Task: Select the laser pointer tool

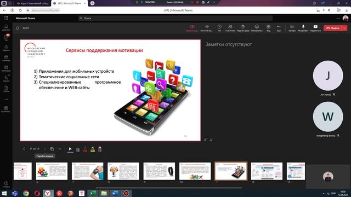Action: 78,149
